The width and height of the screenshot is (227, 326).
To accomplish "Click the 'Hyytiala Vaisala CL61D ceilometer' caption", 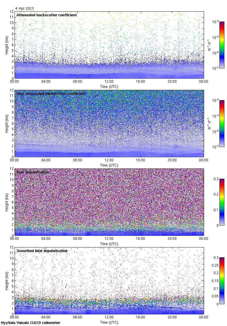I will click(x=31, y=323).
